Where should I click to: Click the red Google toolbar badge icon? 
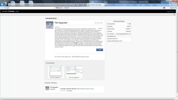point(164,8)
